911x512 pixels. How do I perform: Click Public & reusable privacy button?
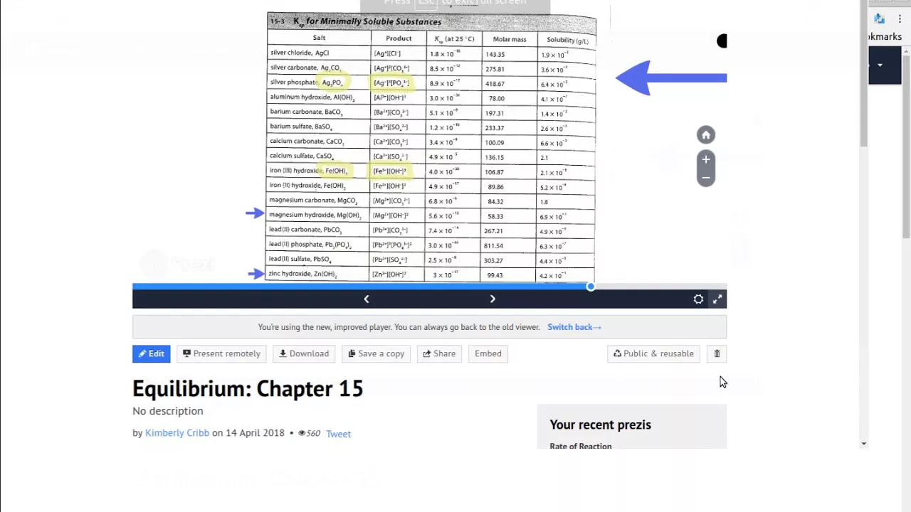tap(653, 353)
